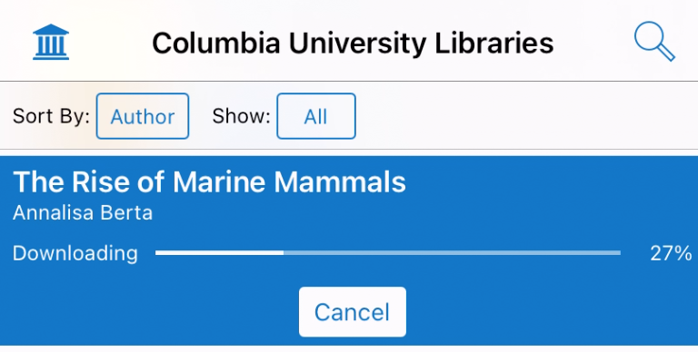The height and width of the screenshot is (352, 698).
Task: Tap the Columbia University Libraries header title
Action: pos(353,44)
